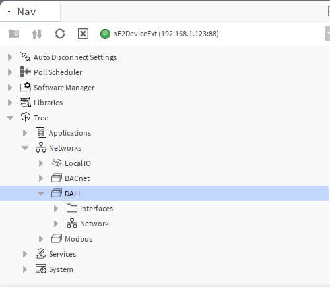Viewport: 330px width, 287px height.
Task: Click the Software Manager gear-box icon
Action: (x=26, y=87)
